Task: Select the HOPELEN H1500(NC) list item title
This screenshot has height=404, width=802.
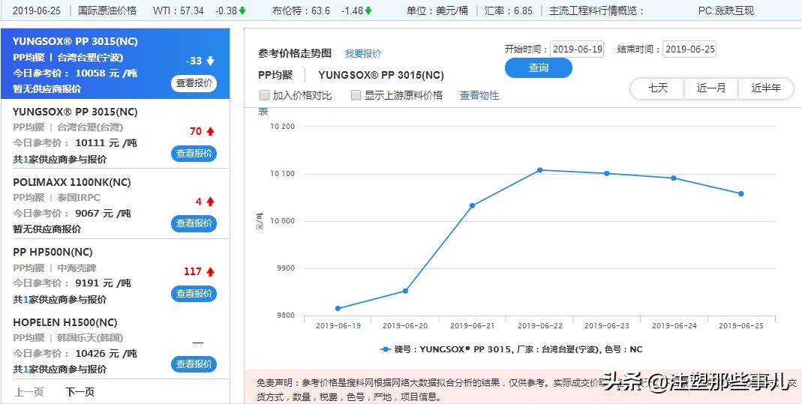Action: click(x=65, y=323)
